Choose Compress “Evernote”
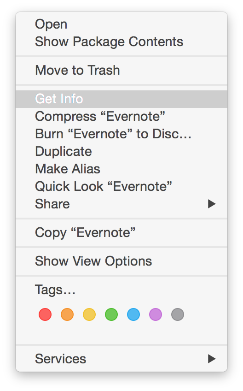 pyautogui.click(x=121, y=117)
